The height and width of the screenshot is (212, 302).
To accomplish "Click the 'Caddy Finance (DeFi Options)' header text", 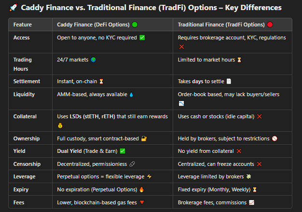I will (93, 25).
